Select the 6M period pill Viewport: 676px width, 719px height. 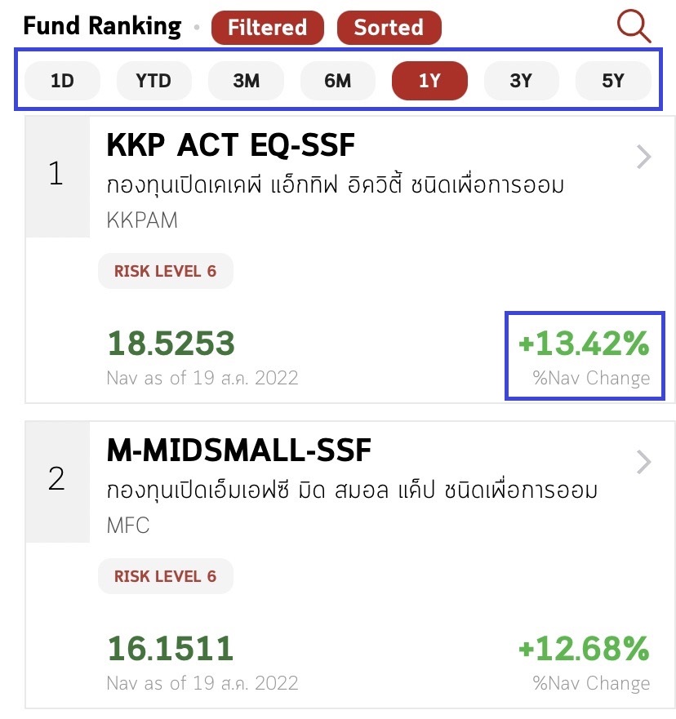pos(337,81)
